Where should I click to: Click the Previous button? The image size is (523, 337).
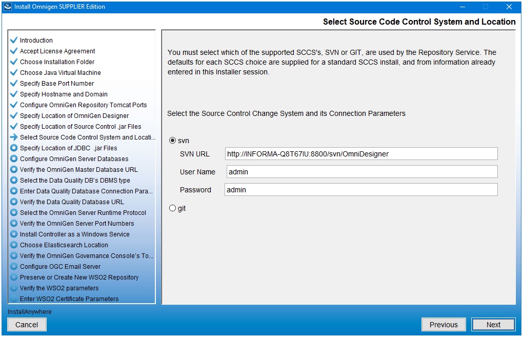coord(444,325)
